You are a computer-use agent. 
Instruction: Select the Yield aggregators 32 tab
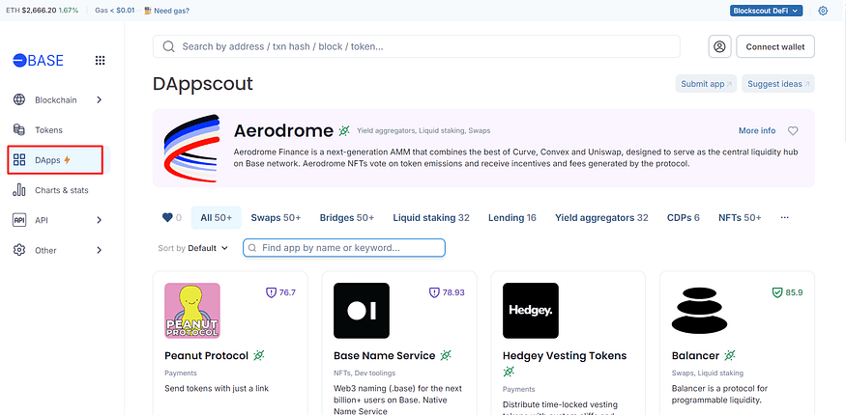pyautogui.click(x=601, y=217)
